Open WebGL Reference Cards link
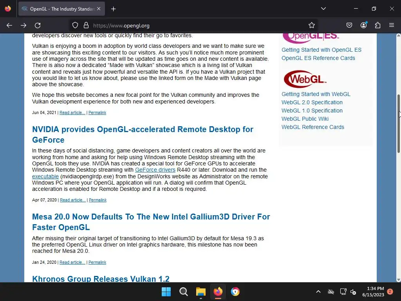The height and width of the screenshot is (301, 401). tap(313, 127)
